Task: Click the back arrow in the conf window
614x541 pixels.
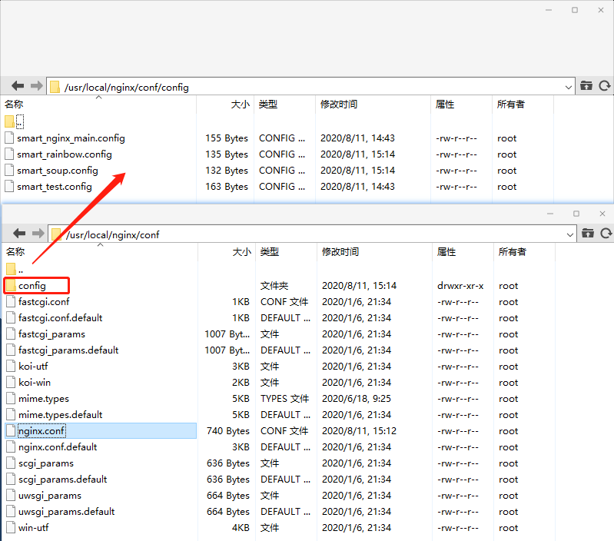Action: click(x=19, y=234)
